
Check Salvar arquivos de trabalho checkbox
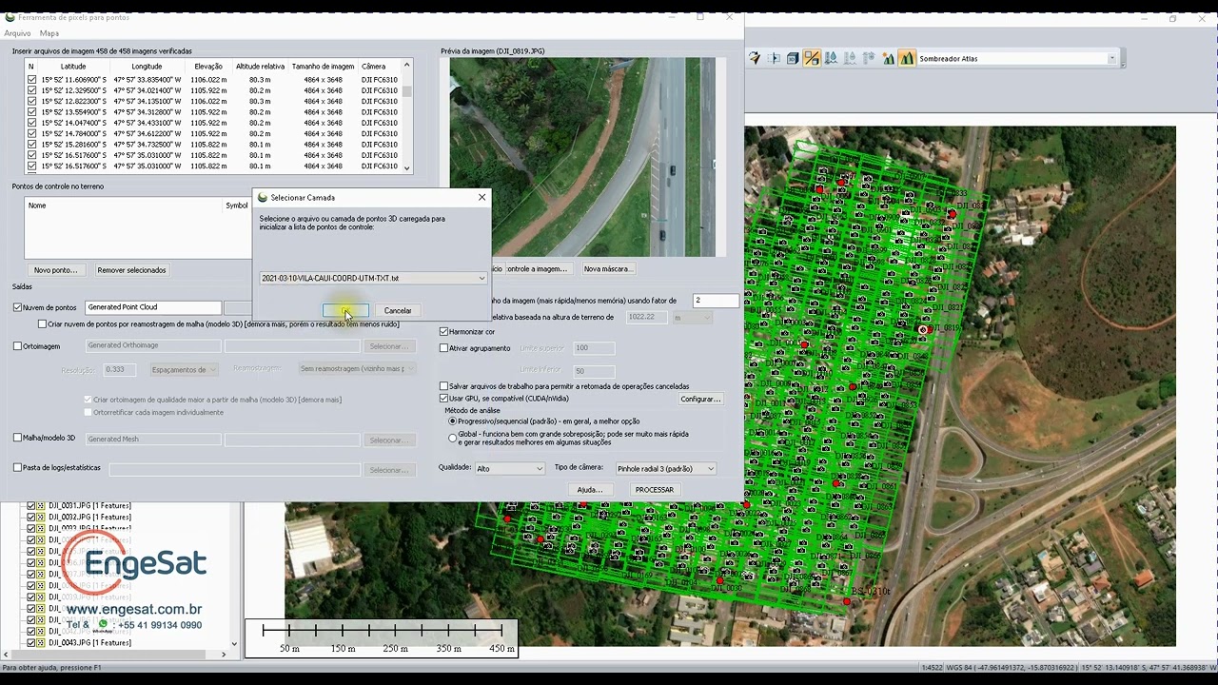click(x=443, y=386)
